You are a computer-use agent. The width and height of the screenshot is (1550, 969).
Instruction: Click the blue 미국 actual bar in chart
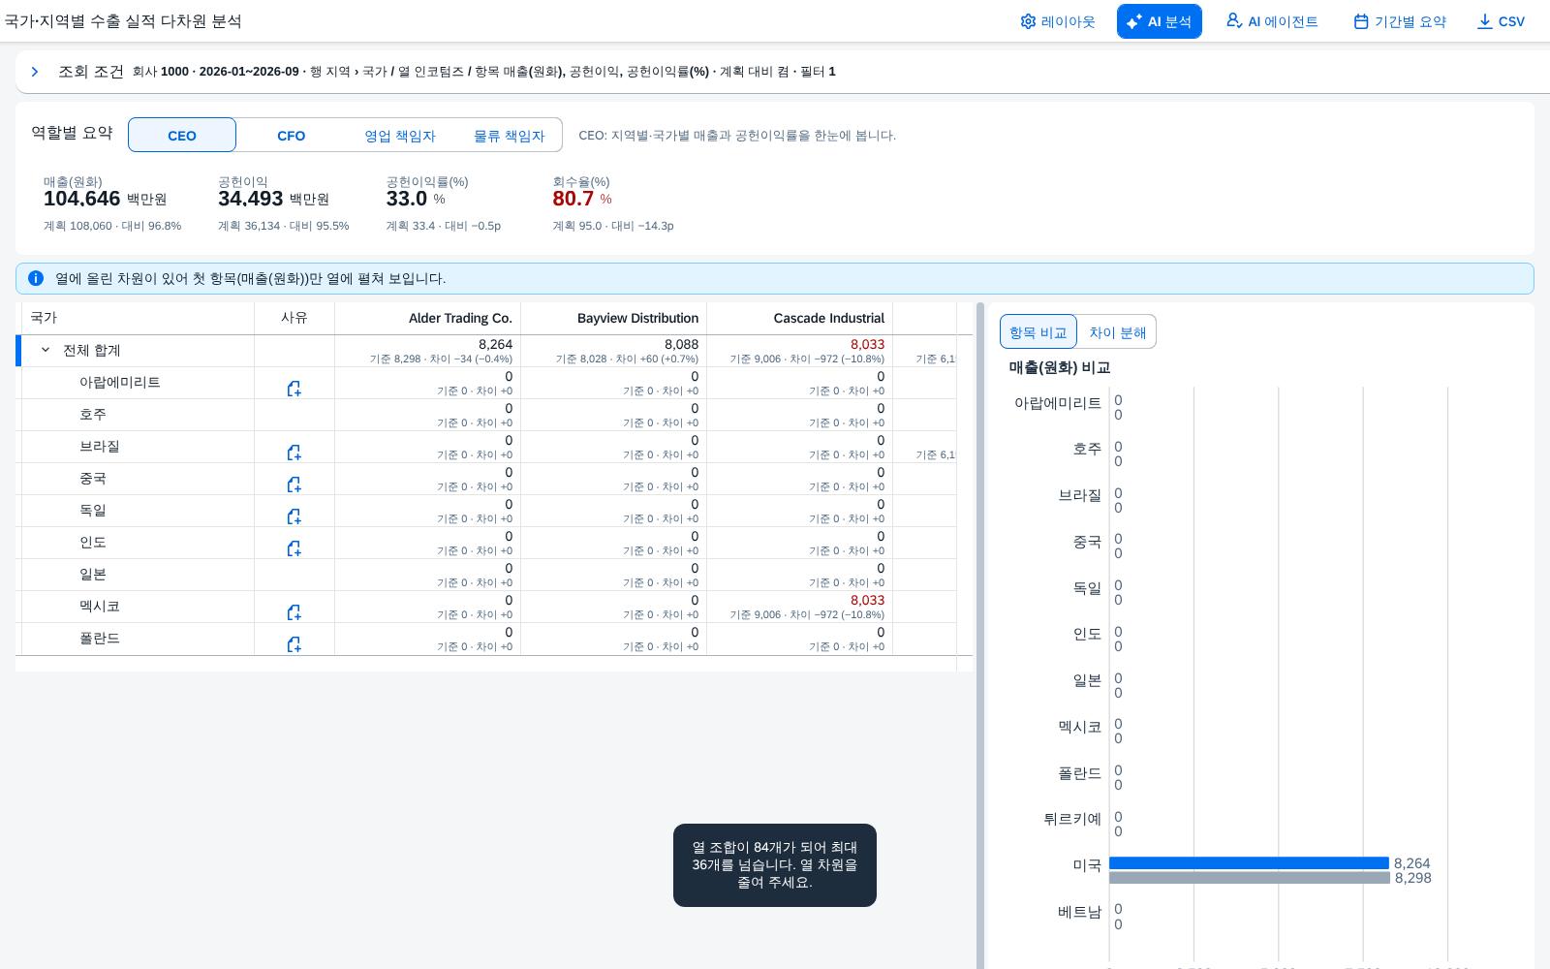1249,862
